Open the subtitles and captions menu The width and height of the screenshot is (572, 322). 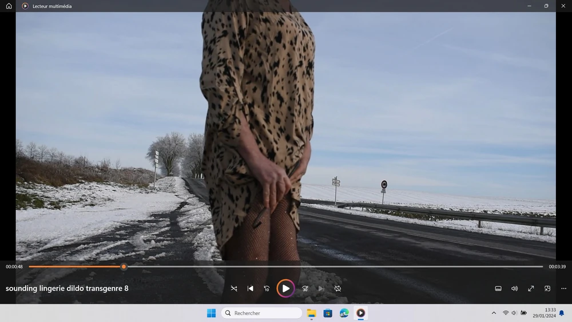(498, 289)
